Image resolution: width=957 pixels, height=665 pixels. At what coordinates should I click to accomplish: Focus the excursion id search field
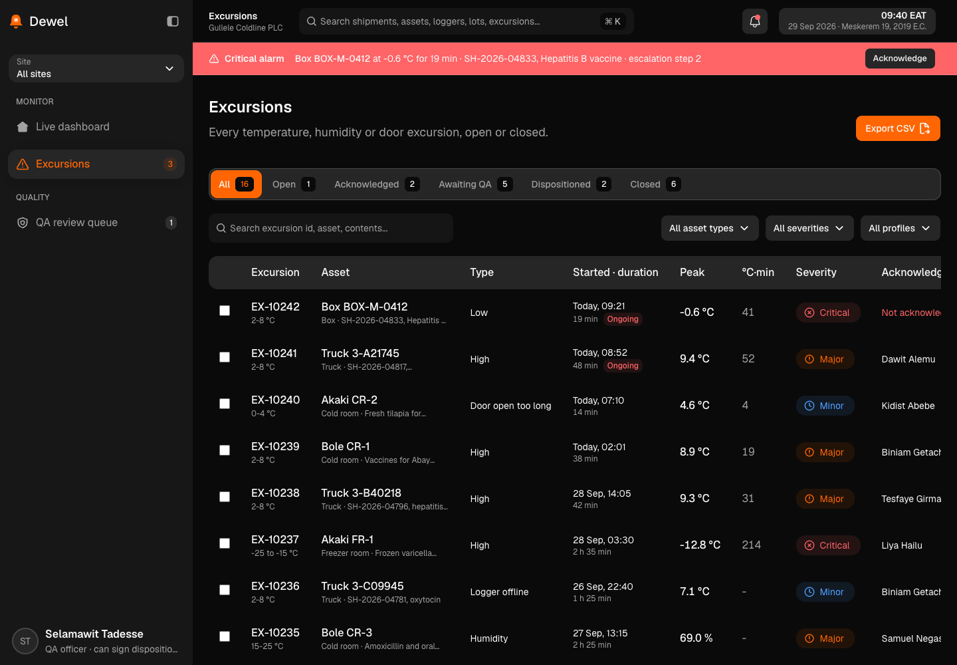pos(331,228)
